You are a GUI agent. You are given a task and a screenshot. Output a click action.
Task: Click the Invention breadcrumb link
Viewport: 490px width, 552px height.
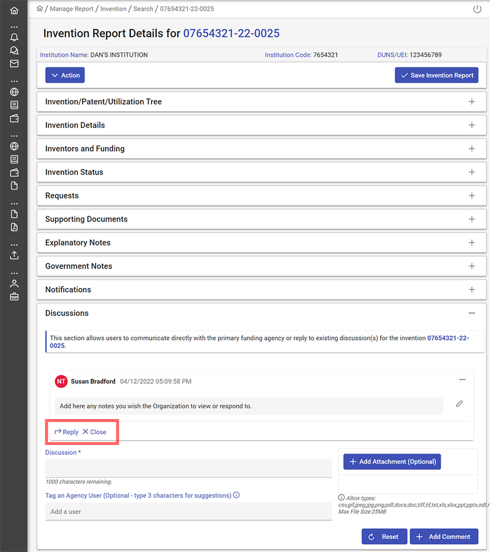click(x=113, y=9)
